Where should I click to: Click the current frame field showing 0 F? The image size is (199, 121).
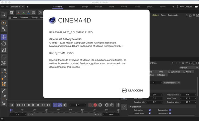coord(77,105)
